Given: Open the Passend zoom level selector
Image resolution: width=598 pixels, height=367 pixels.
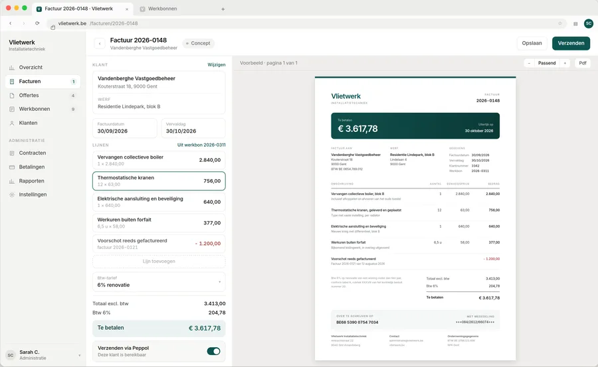Looking at the screenshot, I should point(547,63).
